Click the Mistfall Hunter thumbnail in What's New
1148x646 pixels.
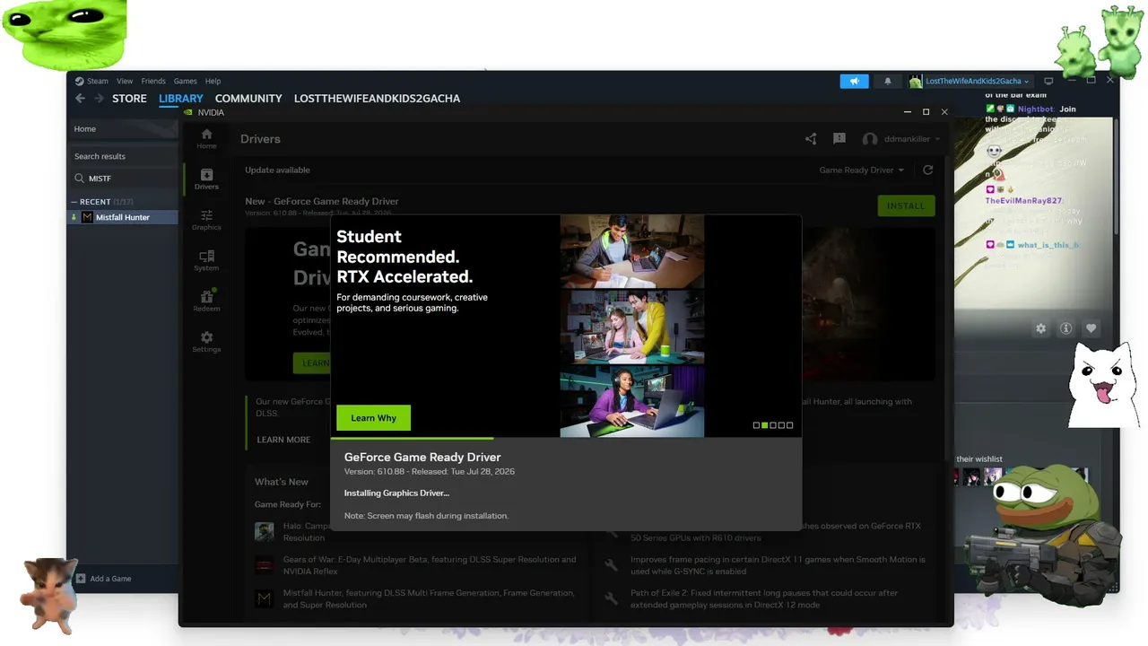(265, 598)
